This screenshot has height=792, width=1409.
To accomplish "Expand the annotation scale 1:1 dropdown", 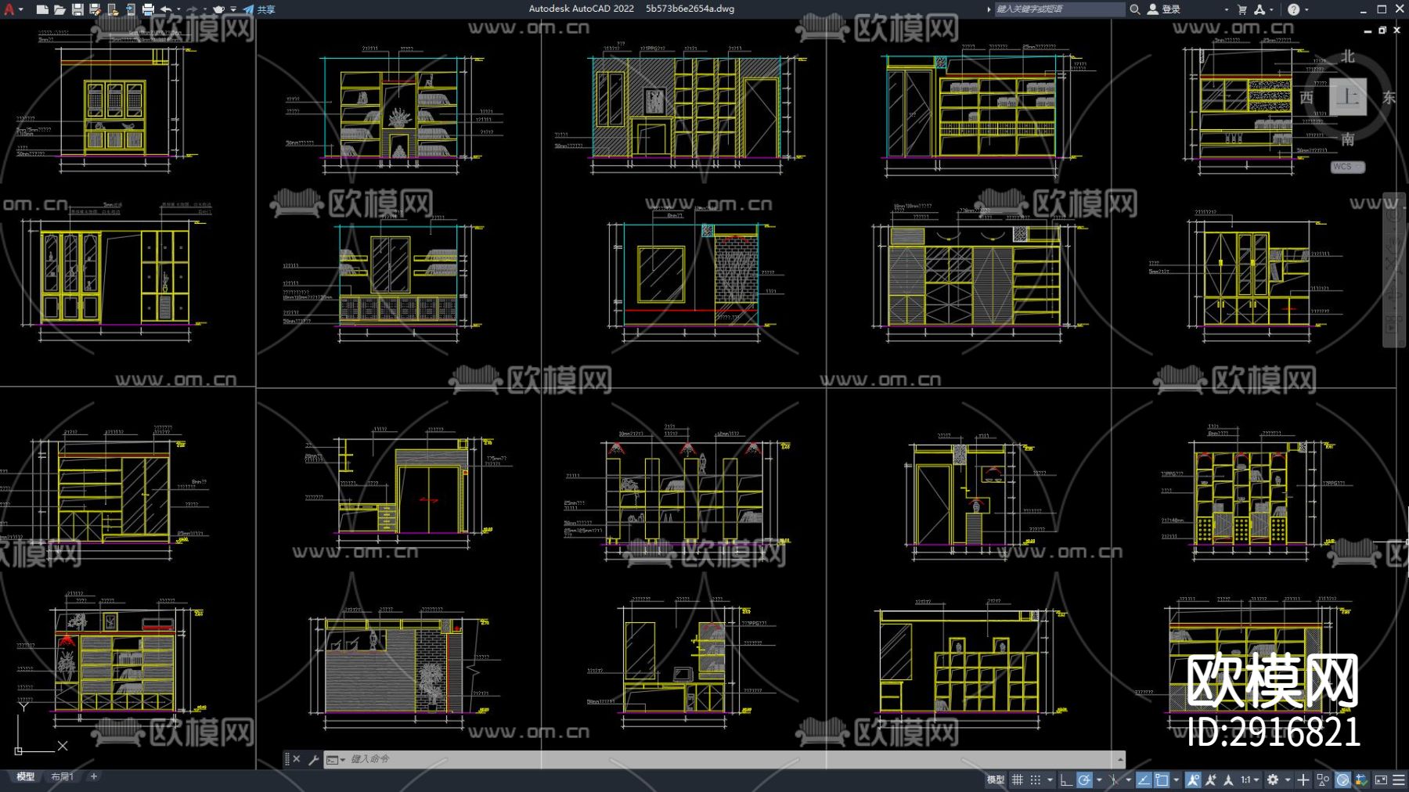I will click(1249, 779).
